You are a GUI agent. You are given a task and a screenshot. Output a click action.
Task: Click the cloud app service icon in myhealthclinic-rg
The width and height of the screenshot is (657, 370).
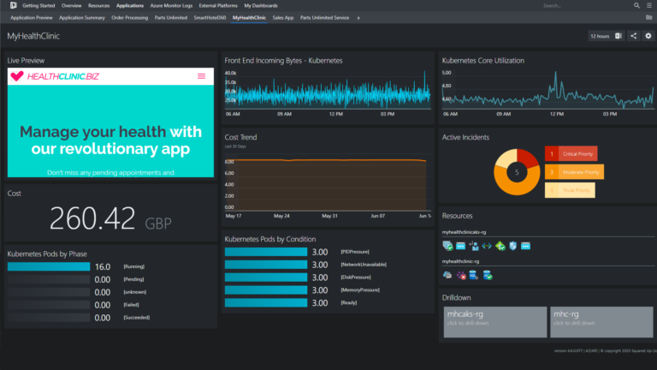447,275
